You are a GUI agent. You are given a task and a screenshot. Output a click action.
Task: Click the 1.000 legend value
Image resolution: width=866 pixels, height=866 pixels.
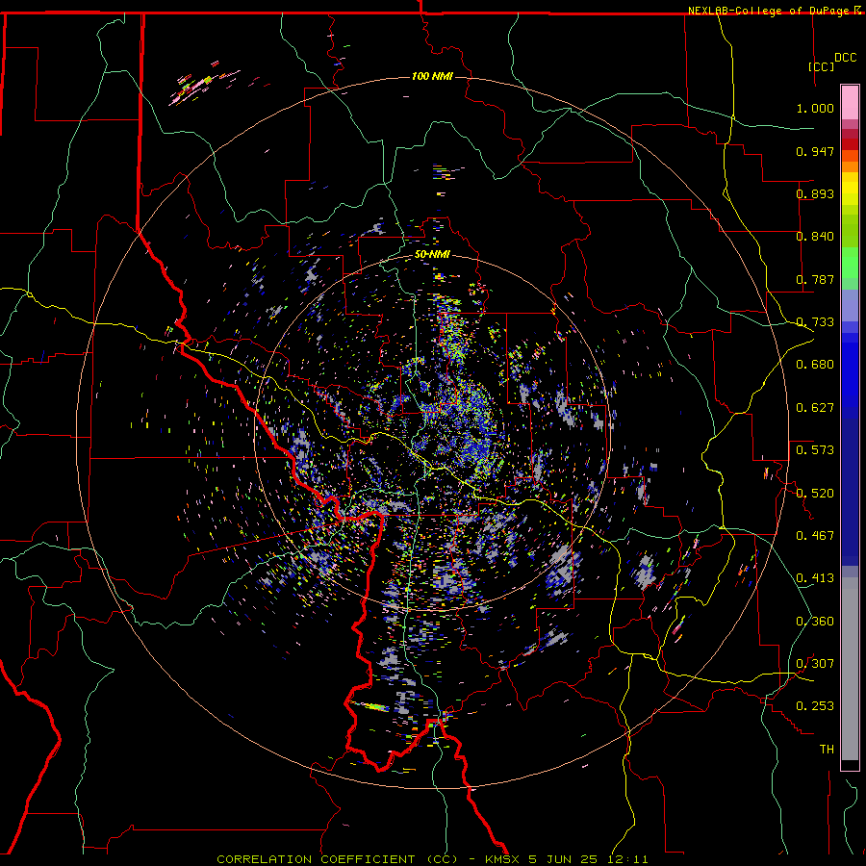pos(815,108)
